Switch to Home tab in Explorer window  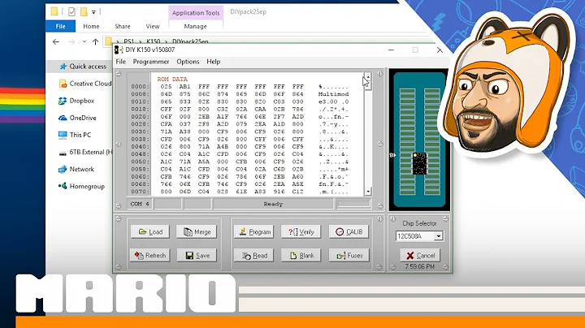coord(91,26)
